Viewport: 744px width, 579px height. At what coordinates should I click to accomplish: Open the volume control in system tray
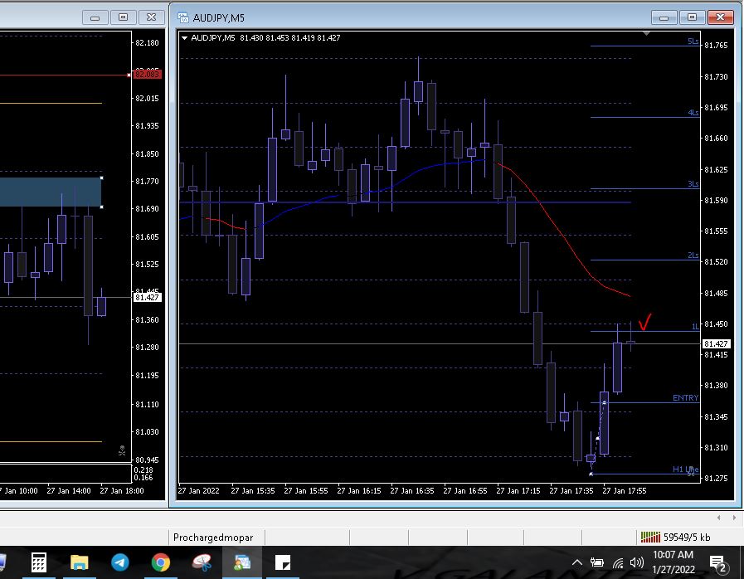(636, 562)
